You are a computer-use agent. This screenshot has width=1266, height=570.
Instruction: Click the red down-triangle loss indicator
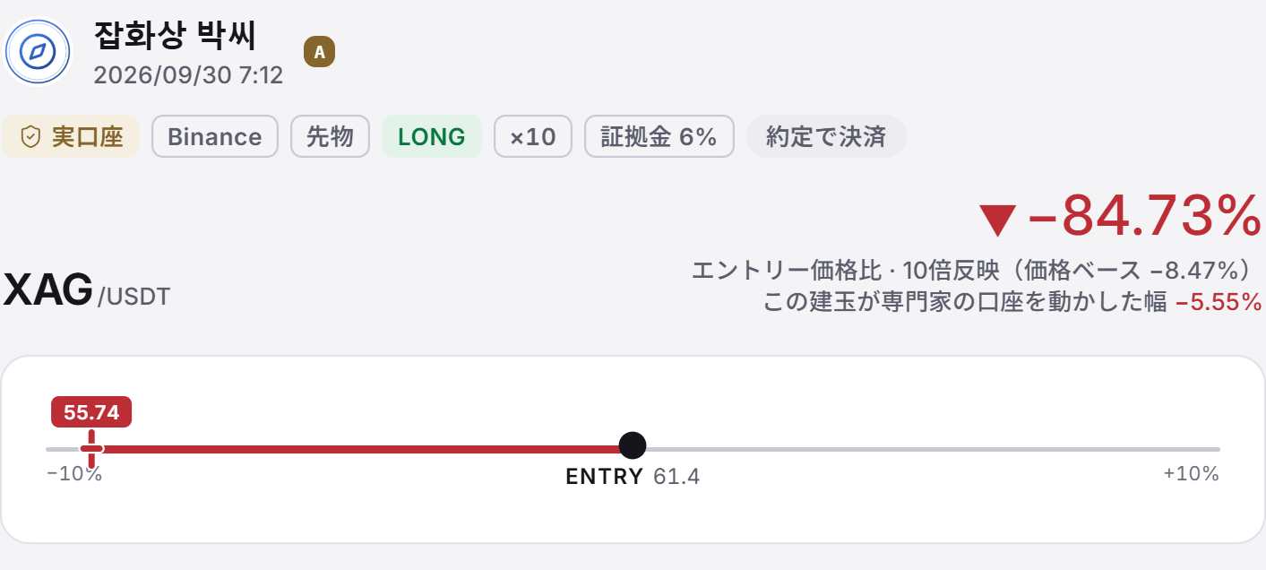[x=997, y=219]
